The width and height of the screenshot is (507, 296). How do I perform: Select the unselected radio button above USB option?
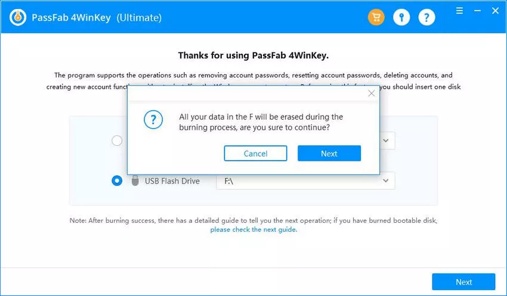tap(117, 141)
